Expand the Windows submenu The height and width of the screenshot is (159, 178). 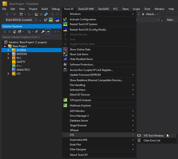(99, 14)
